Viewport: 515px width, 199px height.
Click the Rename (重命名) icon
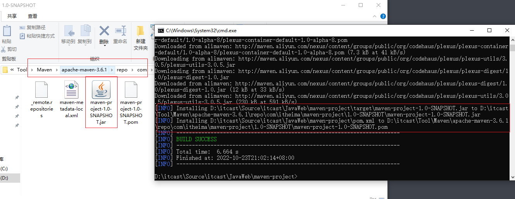point(120,34)
